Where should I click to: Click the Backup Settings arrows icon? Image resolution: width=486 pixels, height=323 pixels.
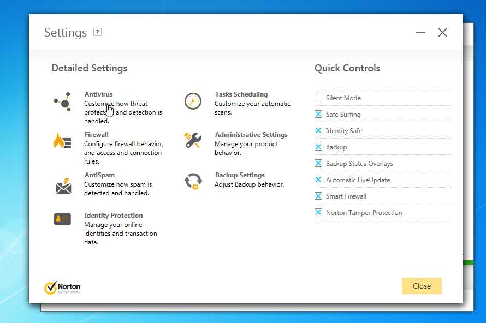193,181
